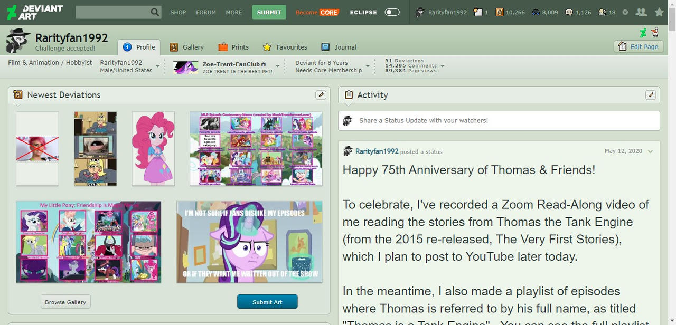Expand deviation statistics dropdown
The width and height of the screenshot is (676, 325).
(x=443, y=66)
